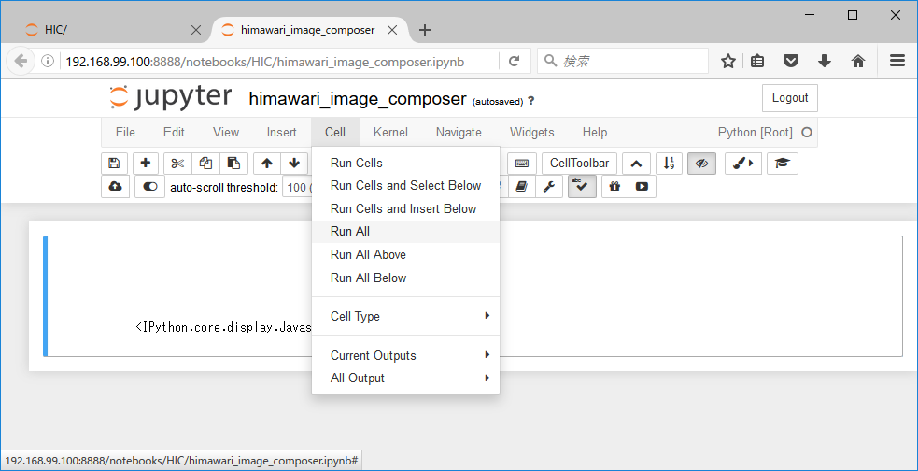This screenshot has width=918, height=471.
Task: Select Run All Above entry
Action: click(405, 254)
